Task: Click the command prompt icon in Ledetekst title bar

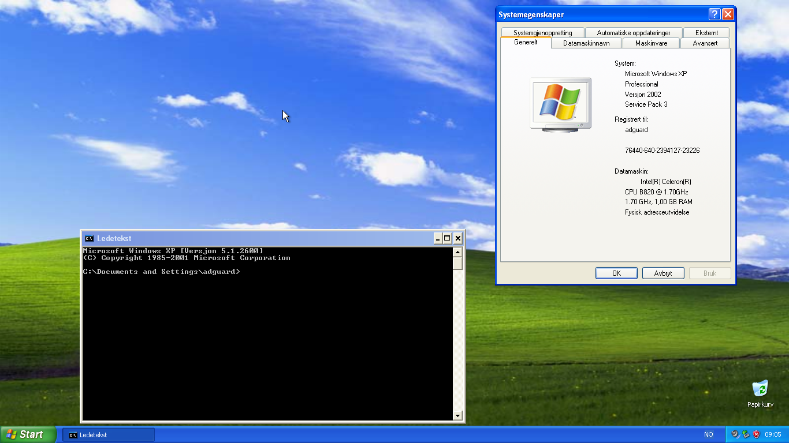Action: pos(89,238)
